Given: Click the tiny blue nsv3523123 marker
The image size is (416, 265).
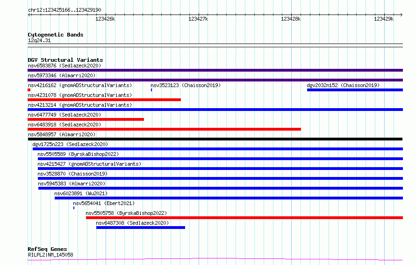Looking at the screenshot, I should 151,90.
